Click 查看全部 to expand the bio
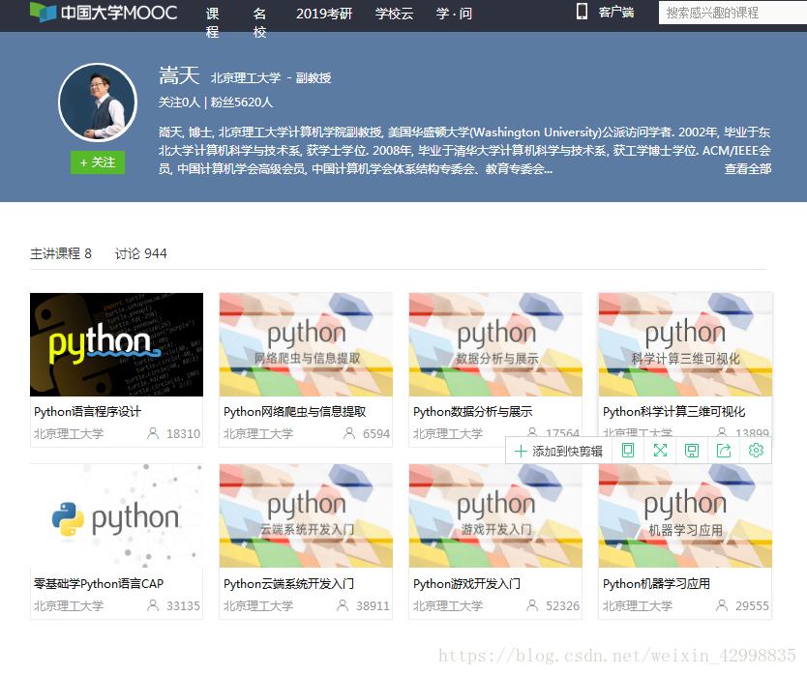This screenshot has width=807, height=675. click(x=748, y=168)
